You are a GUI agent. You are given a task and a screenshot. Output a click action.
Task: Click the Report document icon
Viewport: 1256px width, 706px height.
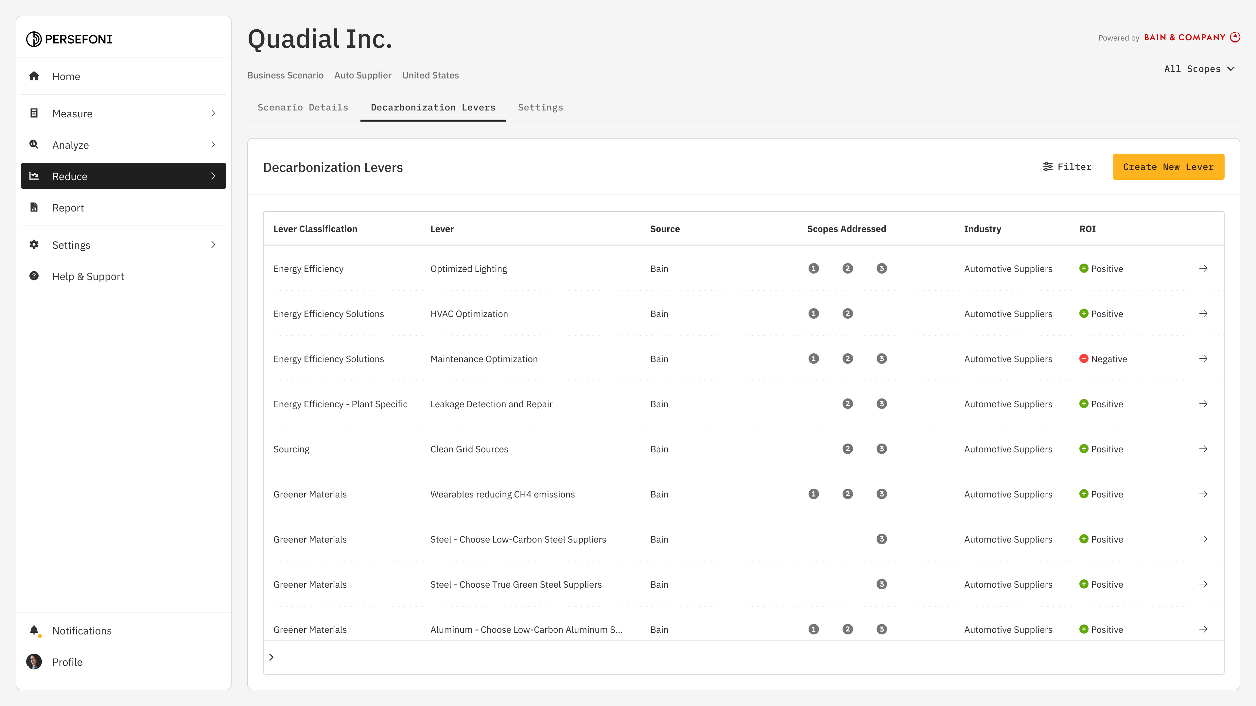click(34, 208)
